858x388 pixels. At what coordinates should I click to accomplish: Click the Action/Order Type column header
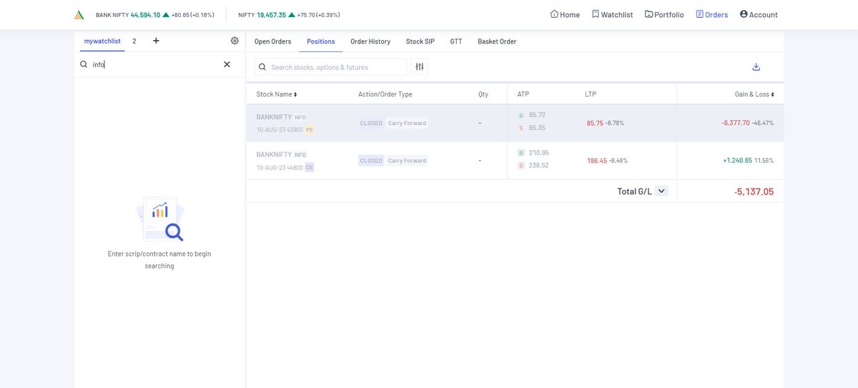point(385,94)
